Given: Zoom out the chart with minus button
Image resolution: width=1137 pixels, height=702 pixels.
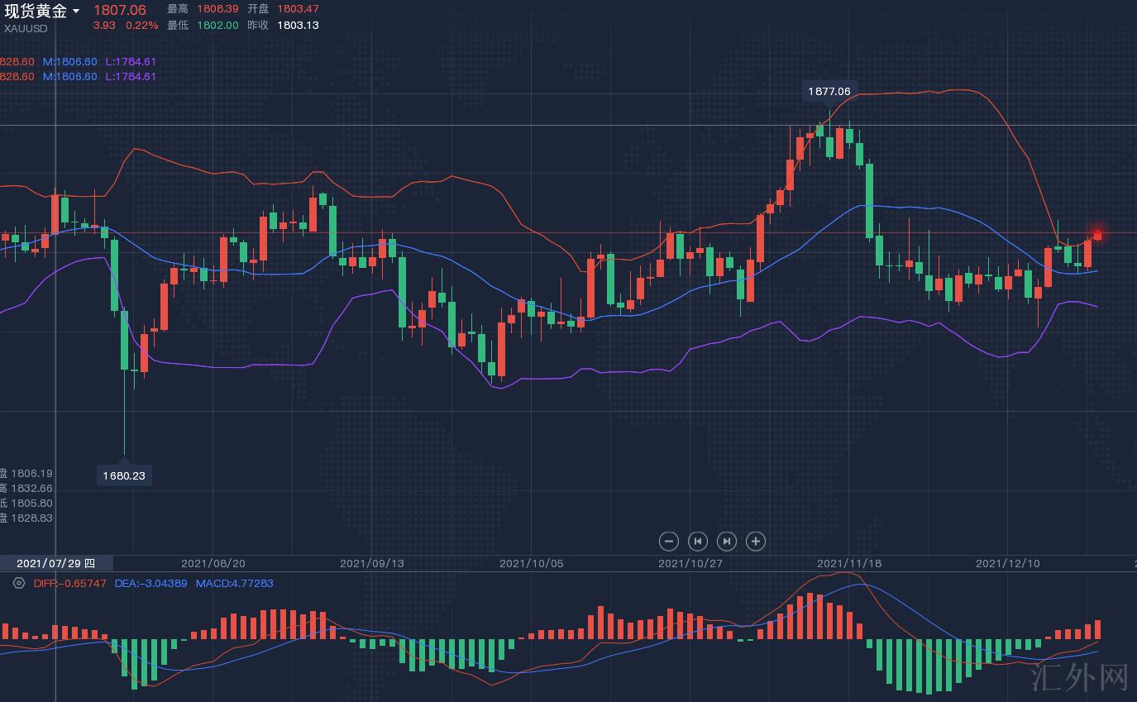Looking at the screenshot, I should pyautogui.click(x=669, y=542).
